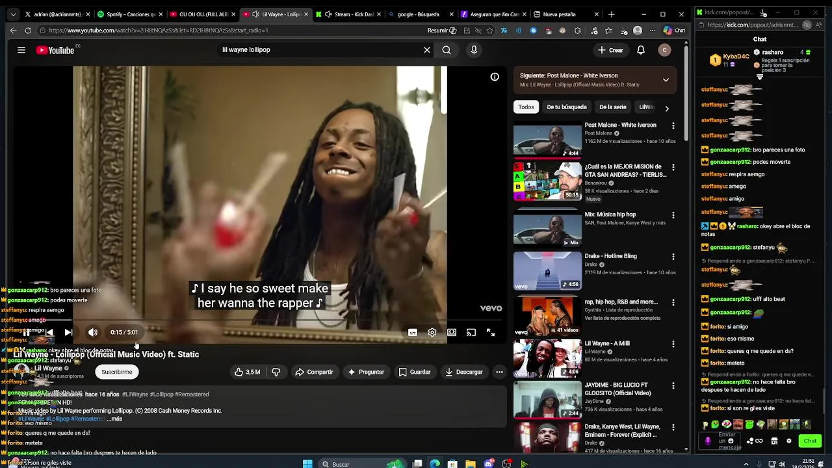Open Kick chat shop icon

coord(774,441)
